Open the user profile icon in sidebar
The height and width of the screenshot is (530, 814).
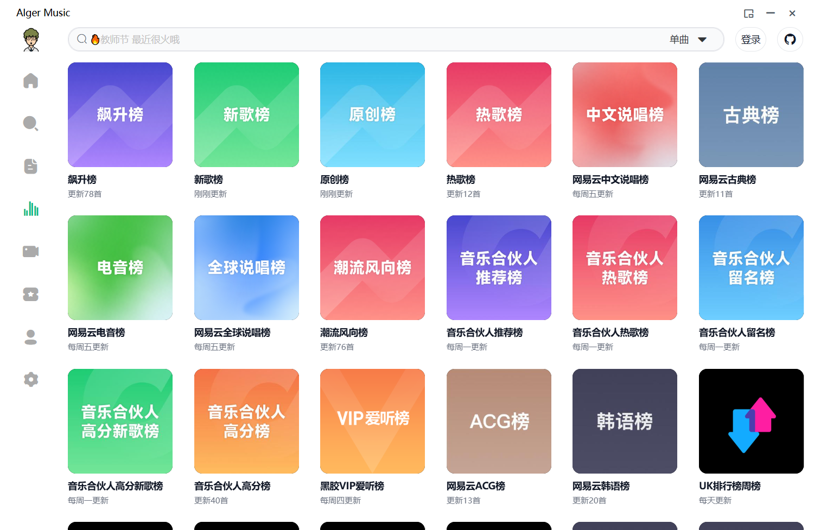(x=31, y=337)
